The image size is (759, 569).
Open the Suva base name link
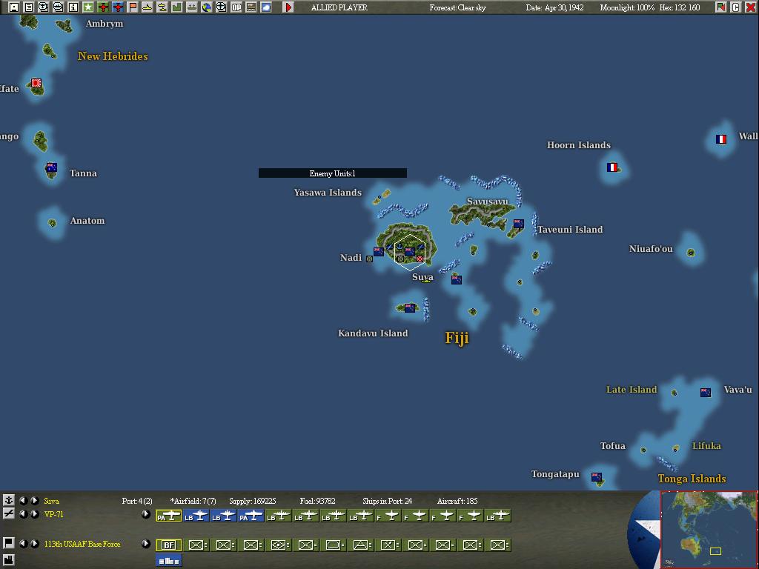(x=51, y=501)
